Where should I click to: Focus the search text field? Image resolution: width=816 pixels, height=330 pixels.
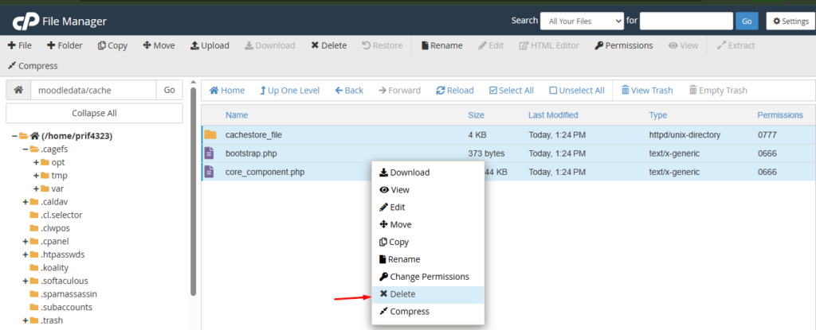(x=686, y=21)
